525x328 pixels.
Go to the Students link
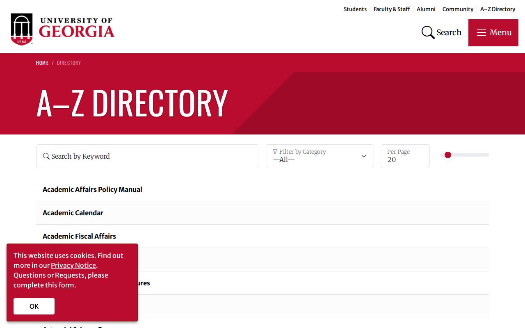click(x=355, y=9)
